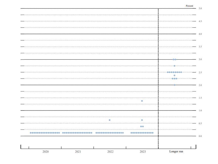Click the 0.0 y-axis value

pyautogui.click(x=200, y=136)
